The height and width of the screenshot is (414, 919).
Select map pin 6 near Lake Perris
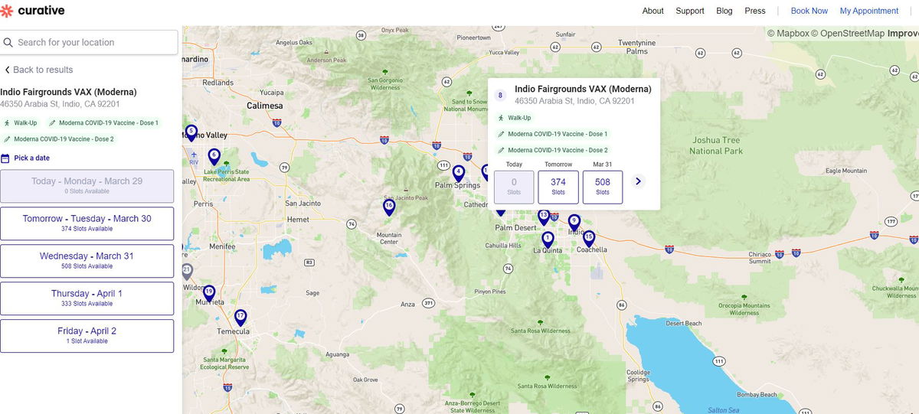coord(214,156)
